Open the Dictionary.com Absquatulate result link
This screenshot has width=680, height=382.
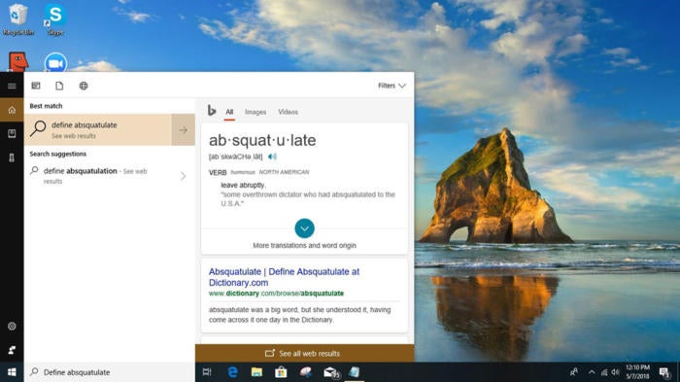pyautogui.click(x=284, y=277)
